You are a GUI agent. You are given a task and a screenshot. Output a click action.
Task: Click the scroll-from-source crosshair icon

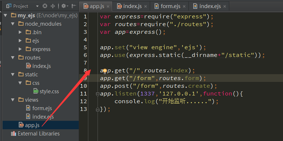tap(45, 6)
